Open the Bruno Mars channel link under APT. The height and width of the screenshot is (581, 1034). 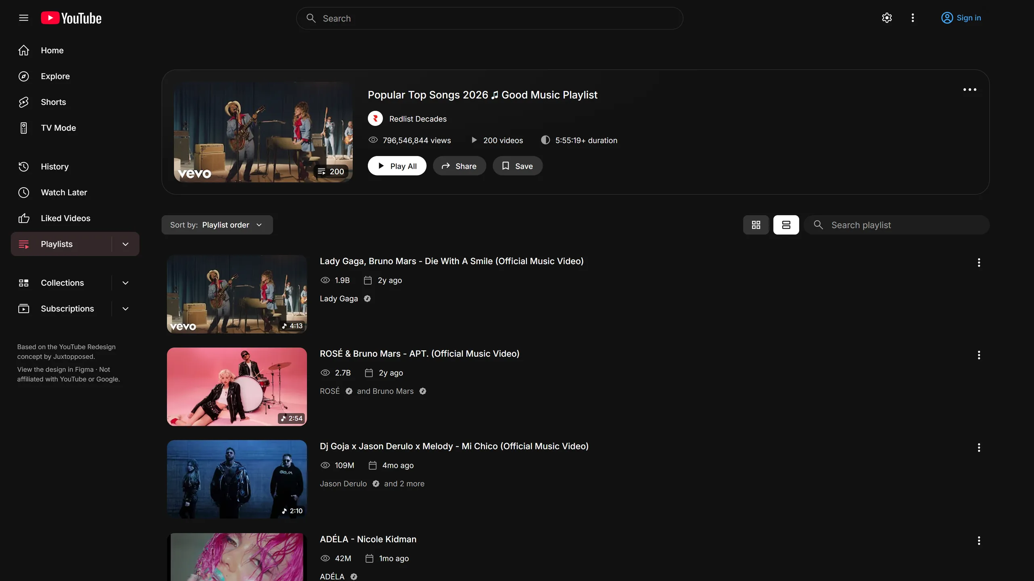[x=393, y=391]
